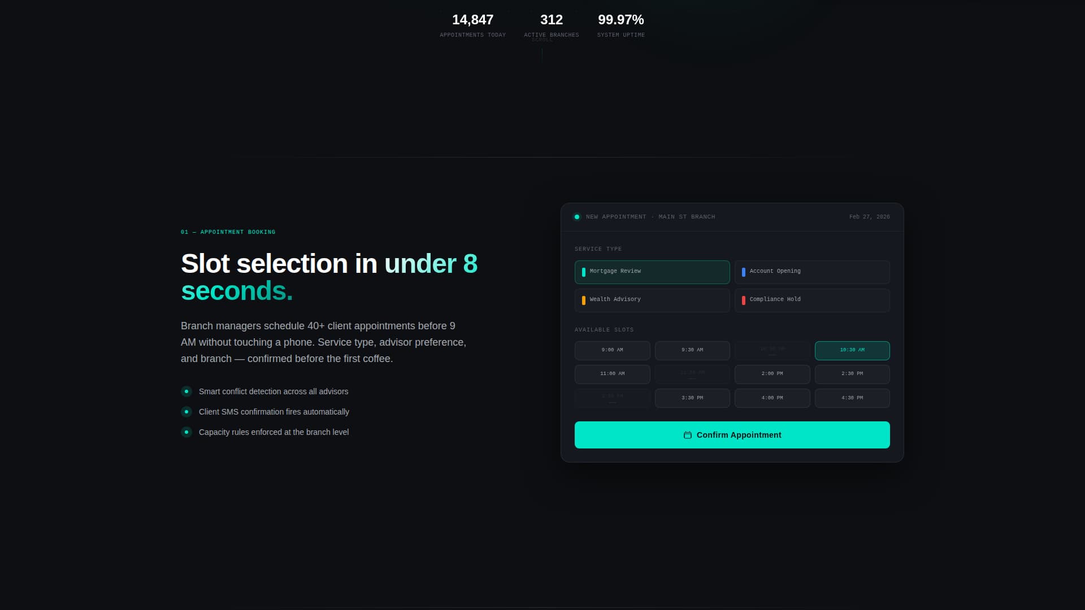The width and height of the screenshot is (1085, 610).
Task: Choose the Wealth Advisory service type
Action: click(652, 300)
